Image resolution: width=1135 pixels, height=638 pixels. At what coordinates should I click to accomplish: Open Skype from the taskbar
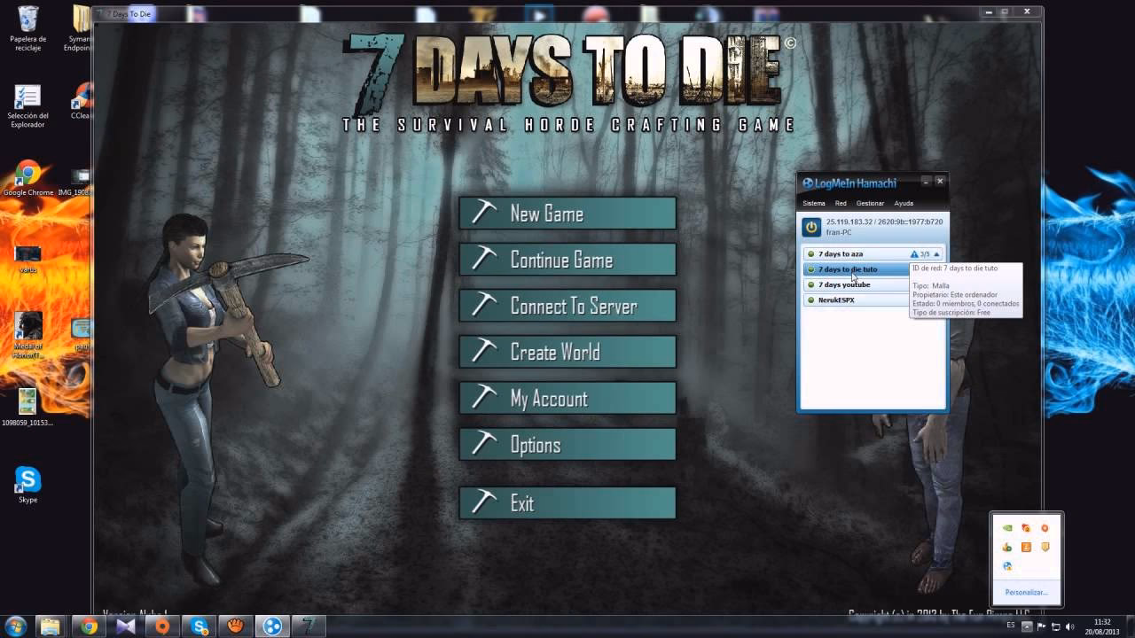click(199, 626)
